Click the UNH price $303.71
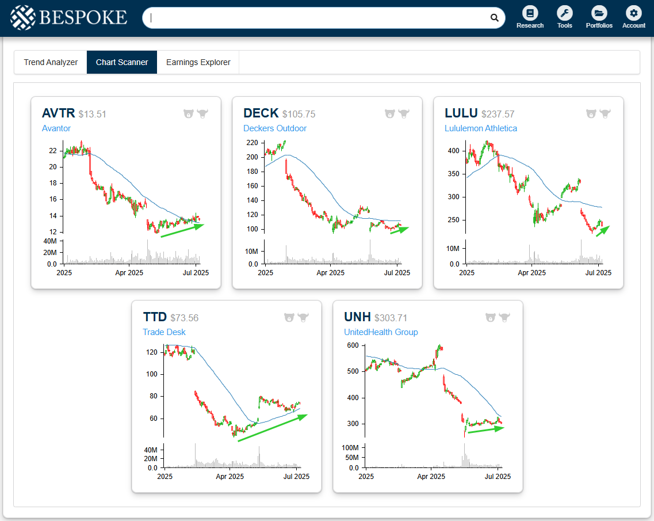The height and width of the screenshot is (521, 654). point(391,318)
